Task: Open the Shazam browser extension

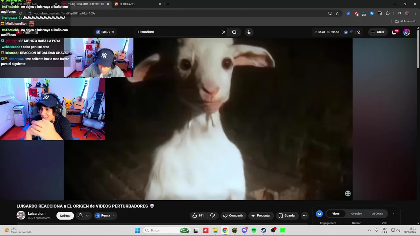Action: tap(372, 13)
